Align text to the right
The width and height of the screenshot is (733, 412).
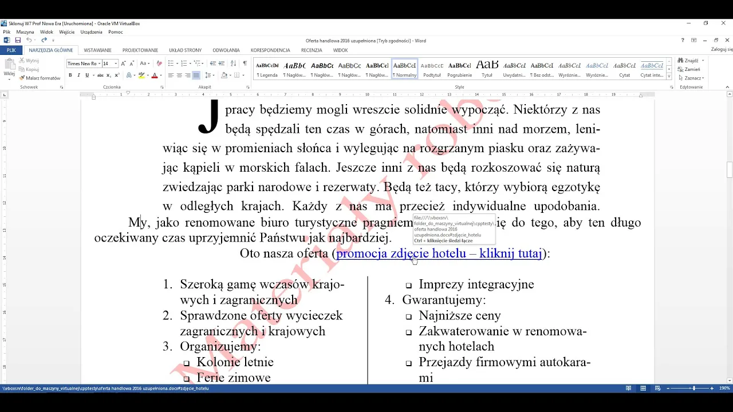tap(188, 75)
